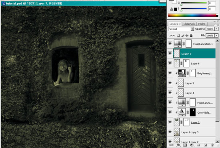Hide Layer 6 visibility eye
Image resolution: width=220 pixels, height=148 pixels.
[x=170, y=63]
